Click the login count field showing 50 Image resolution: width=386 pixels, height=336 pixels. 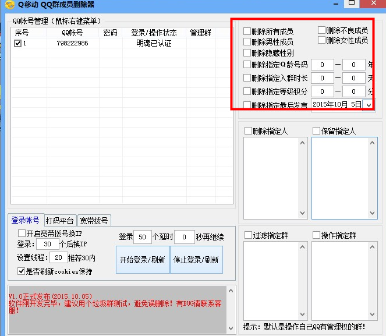(x=142, y=237)
